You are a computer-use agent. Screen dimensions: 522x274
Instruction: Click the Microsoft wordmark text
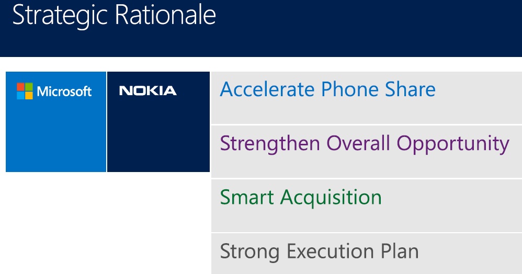tap(64, 92)
